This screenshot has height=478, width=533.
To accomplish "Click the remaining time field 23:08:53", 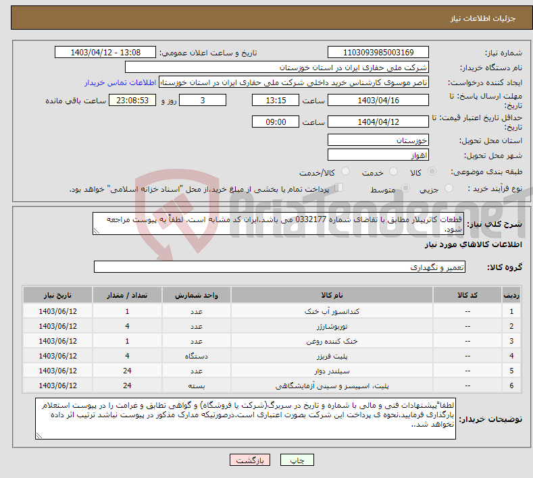I will click(132, 100).
